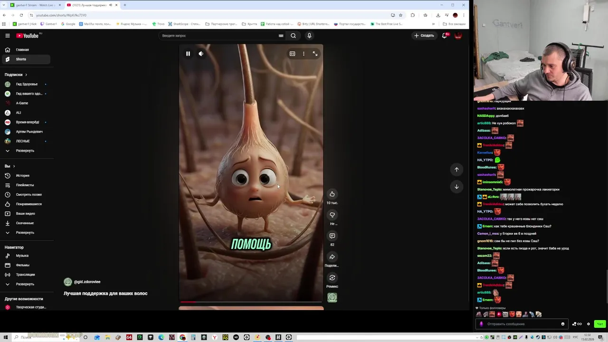Bookmark this page with the star icon

coord(400,15)
